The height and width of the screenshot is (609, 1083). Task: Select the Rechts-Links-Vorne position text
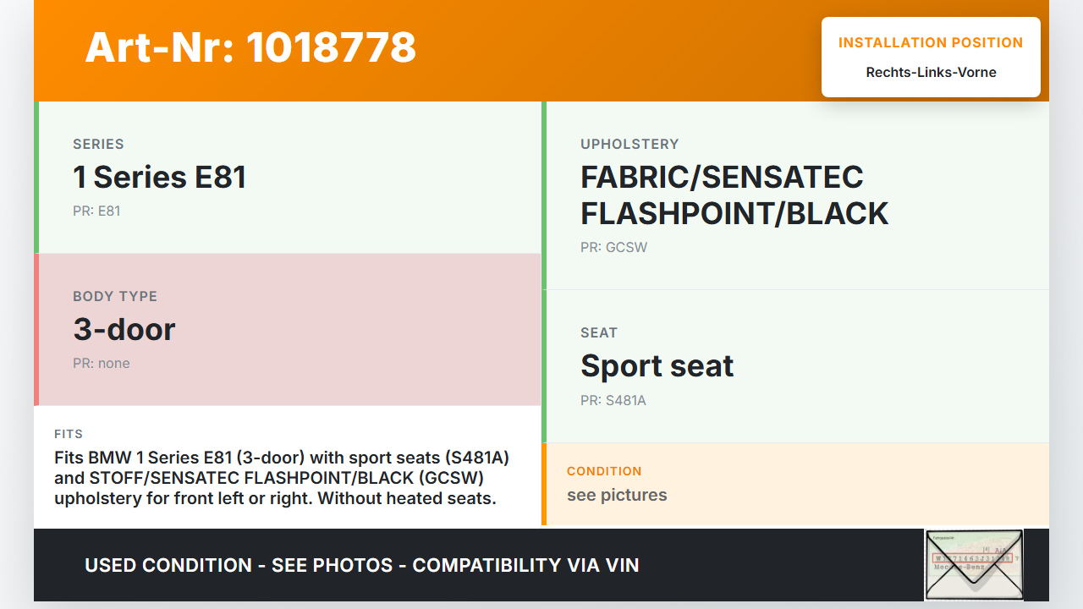click(x=931, y=72)
